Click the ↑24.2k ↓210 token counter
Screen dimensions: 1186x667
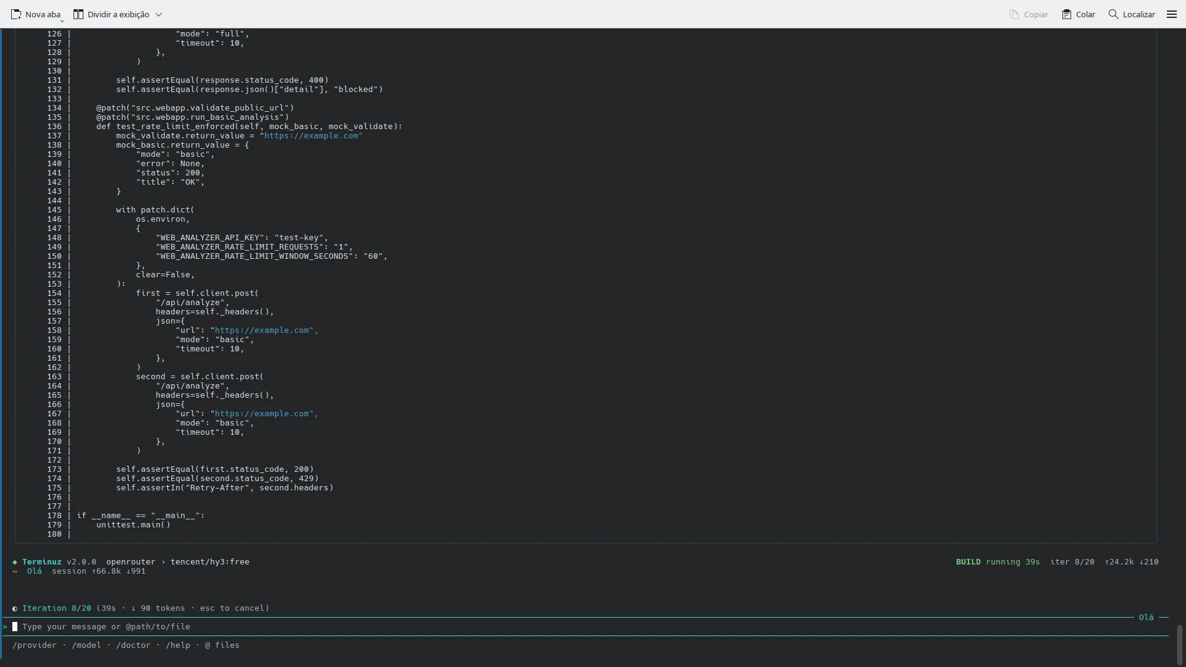click(1132, 561)
